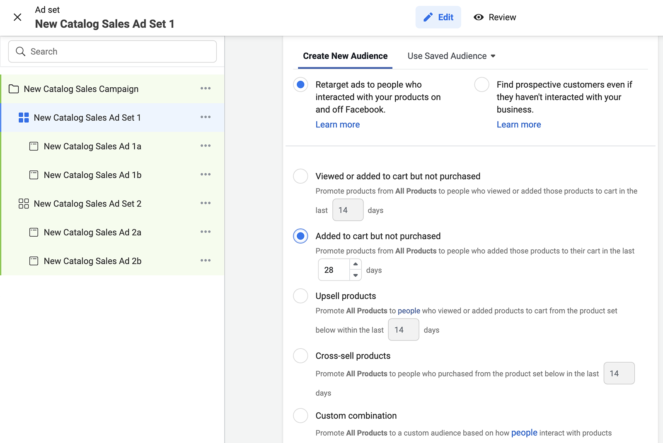This screenshot has height=443, width=663.
Task: Select New Catalog Sales Ad Set 2 row
Action: pos(113,204)
